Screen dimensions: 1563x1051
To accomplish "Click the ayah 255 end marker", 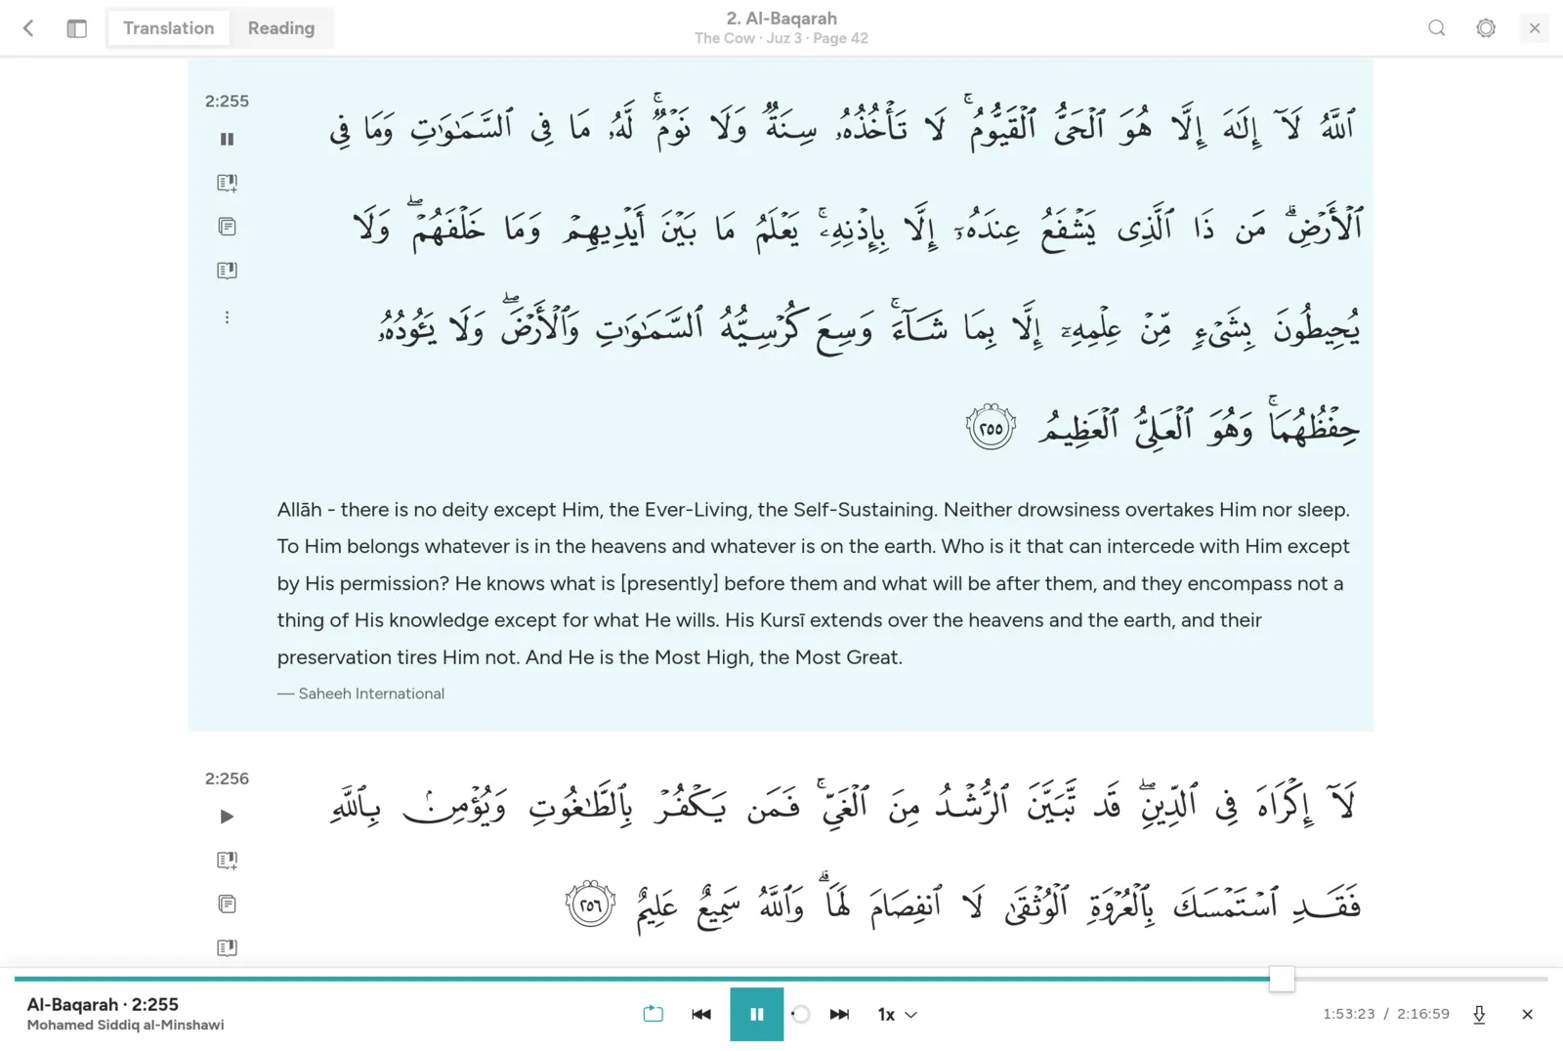I will (991, 427).
